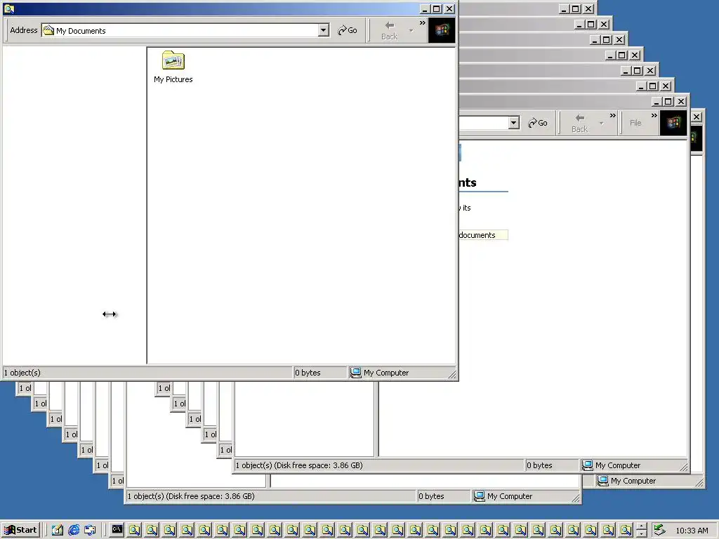This screenshot has width=719, height=539.
Task: Click the Windows logo throbber in front window
Action: click(442, 30)
